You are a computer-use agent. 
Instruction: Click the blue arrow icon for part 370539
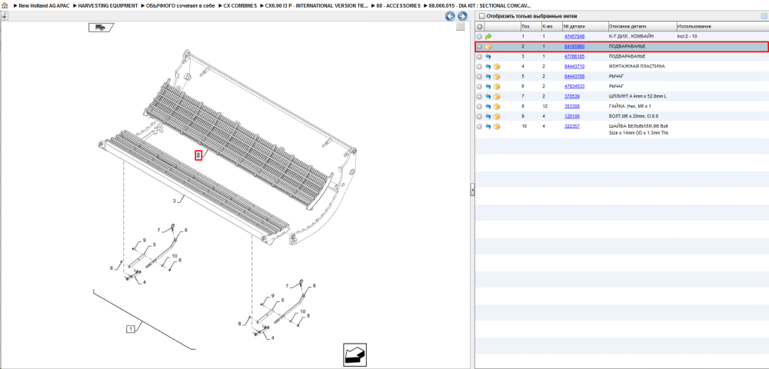point(488,97)
